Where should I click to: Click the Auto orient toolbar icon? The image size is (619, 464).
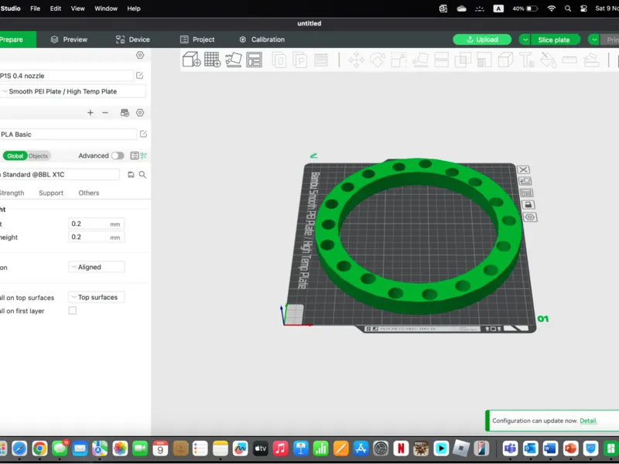[x=234, y=60]
